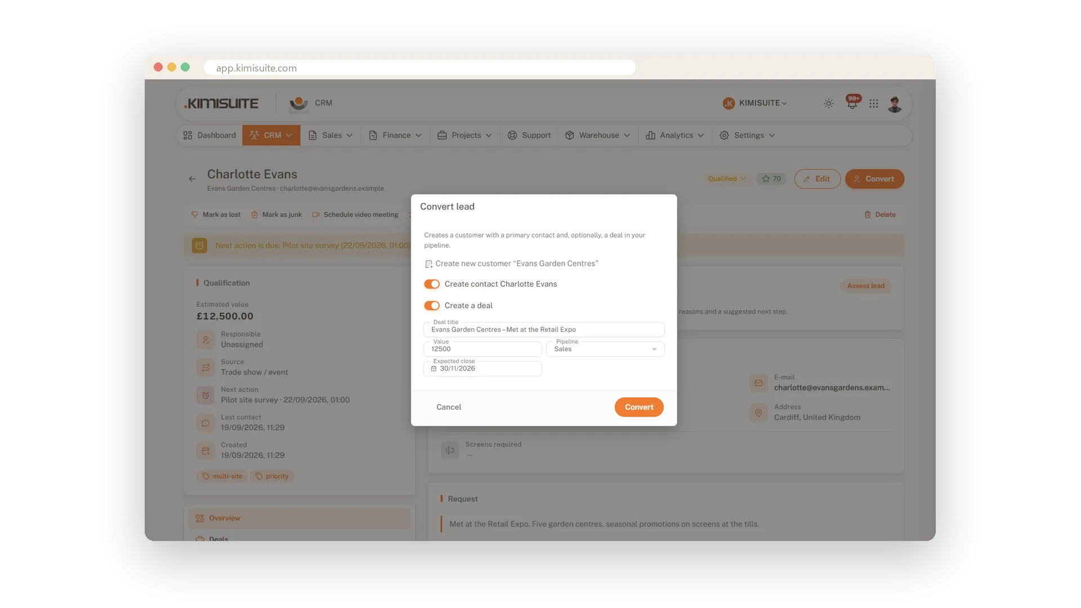Click the Edit button
Image resolution: width=1081 pixels, height=608 pixels.
click(818, 179)
